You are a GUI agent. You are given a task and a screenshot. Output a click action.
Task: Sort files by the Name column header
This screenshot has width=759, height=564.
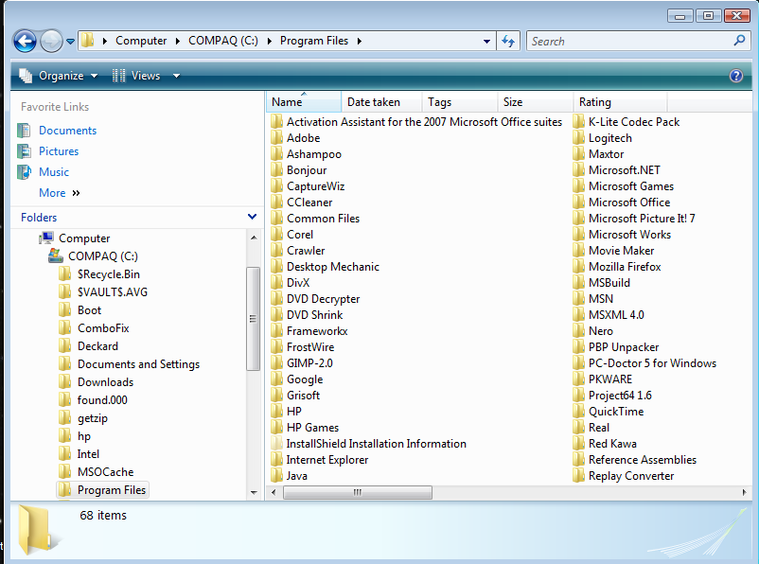tap(286, 101)
